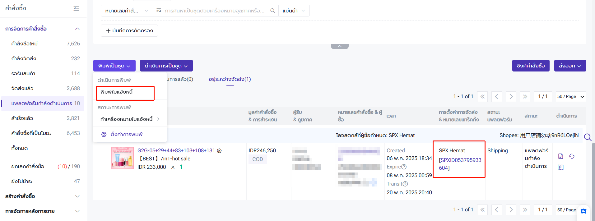
Task: Select พิมพ์ใบแจ้งหนี้ from print menu
Action: tap(117, 92)
